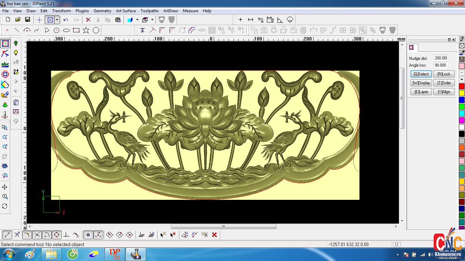Open the Art Surface menu

coord(126,11)
